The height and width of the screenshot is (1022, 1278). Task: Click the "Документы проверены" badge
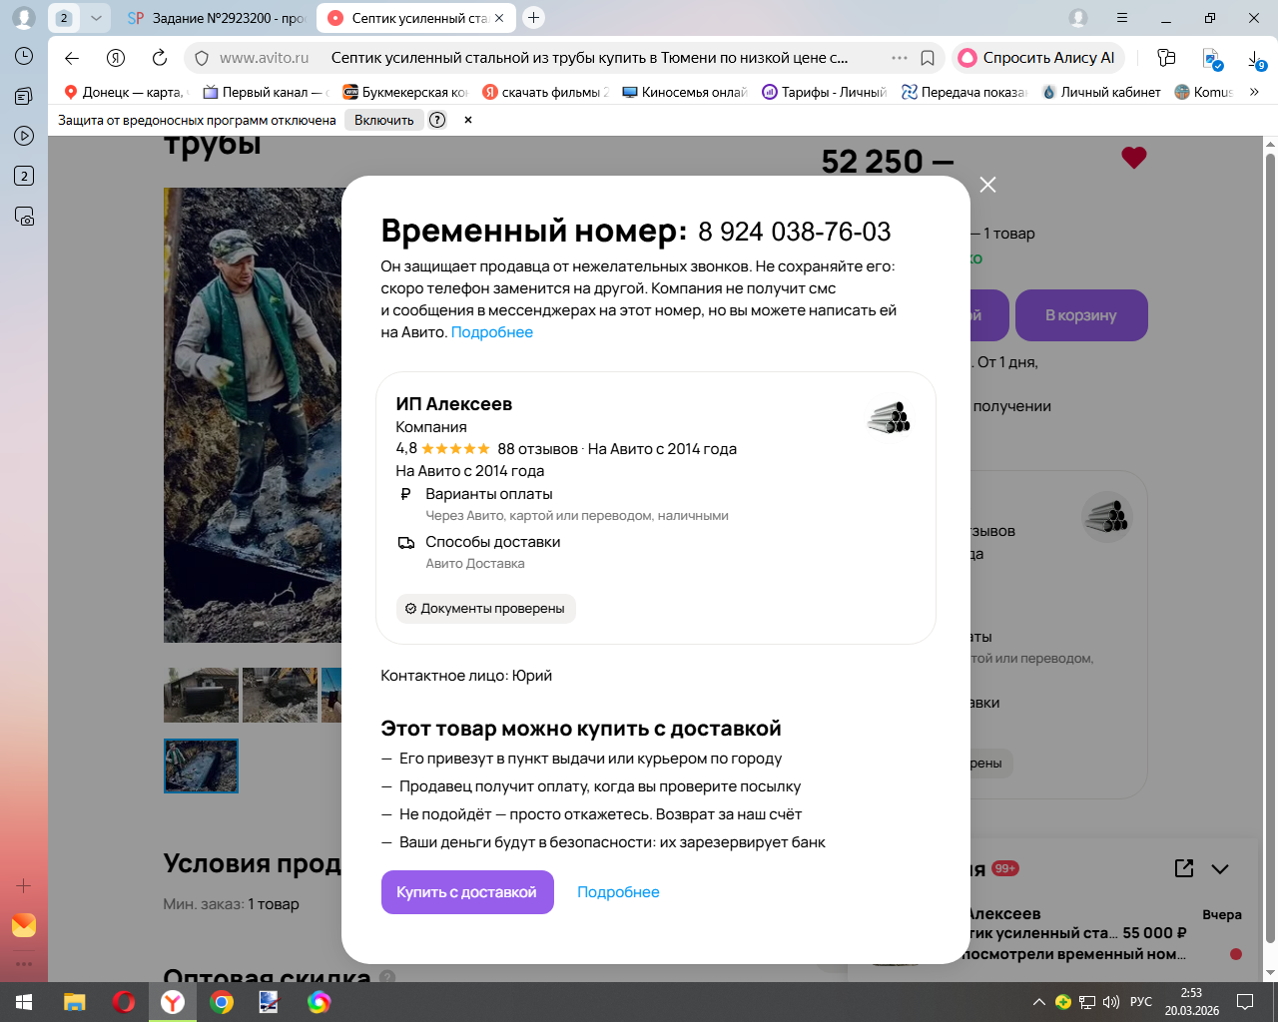pos(485,609)
